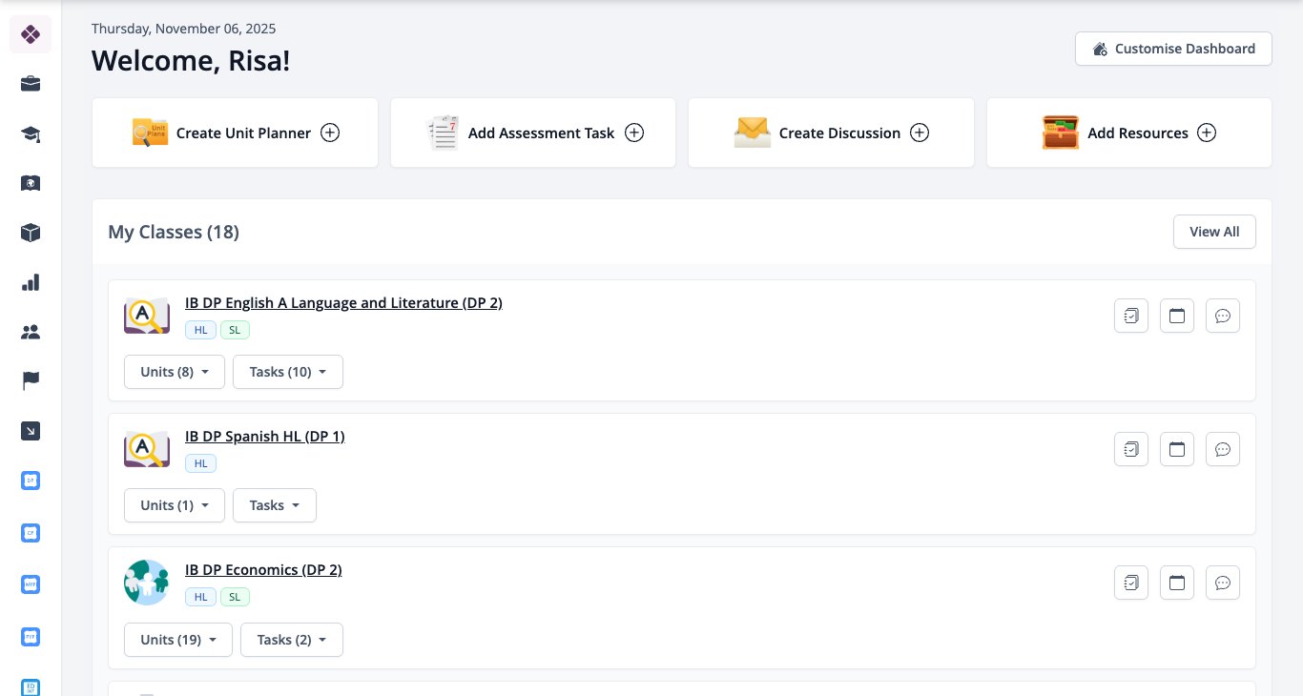Open the Units (1) dropdown
The height and width of the screenshot is (696, 1303).
(175, 505)
